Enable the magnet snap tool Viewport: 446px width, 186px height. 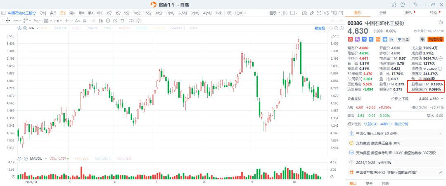pyautogui.click(x=101, y=21)
